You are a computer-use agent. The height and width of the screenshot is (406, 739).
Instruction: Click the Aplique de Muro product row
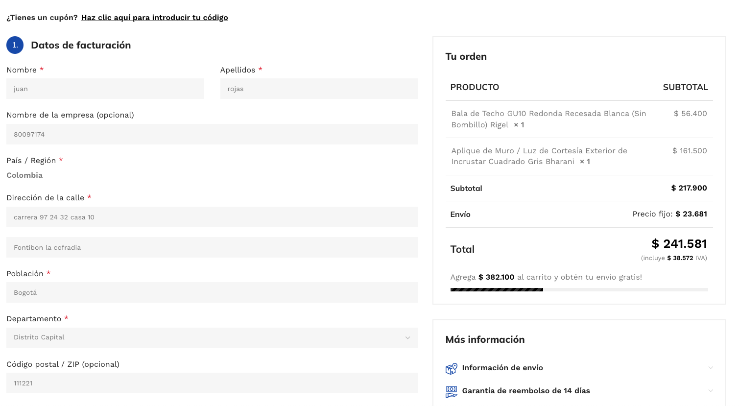click(539, 156)
